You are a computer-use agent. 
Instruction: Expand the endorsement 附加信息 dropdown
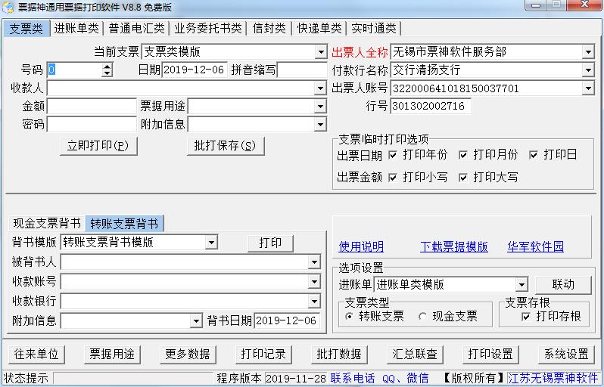point(196,320)
